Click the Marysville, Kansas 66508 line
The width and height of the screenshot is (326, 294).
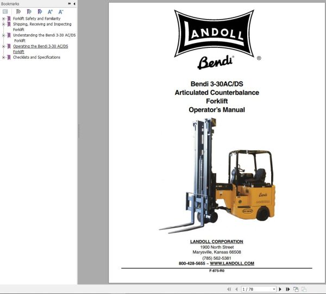click(x=217, y=252)
